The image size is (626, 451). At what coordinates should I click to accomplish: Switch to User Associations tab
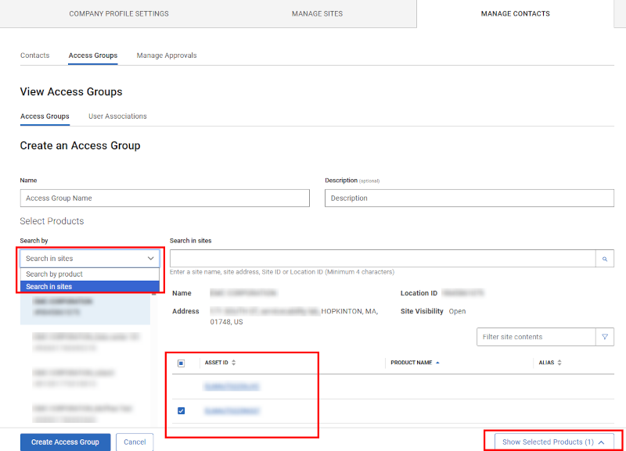click(117, 116)
